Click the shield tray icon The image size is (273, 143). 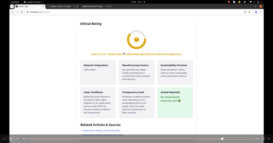(x=245, y=2)
